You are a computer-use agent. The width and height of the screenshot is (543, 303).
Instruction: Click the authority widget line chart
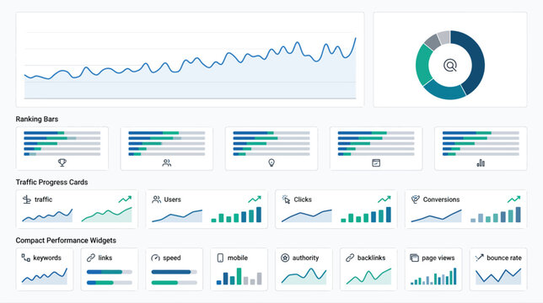coord(304,276)
